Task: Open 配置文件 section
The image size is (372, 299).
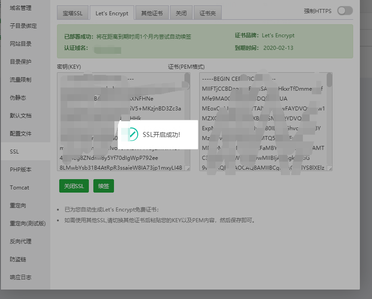Action: coord(21,134)
